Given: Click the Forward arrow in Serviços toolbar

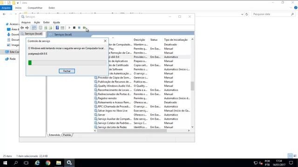Looking at the screenshot, I should (27, 28).
